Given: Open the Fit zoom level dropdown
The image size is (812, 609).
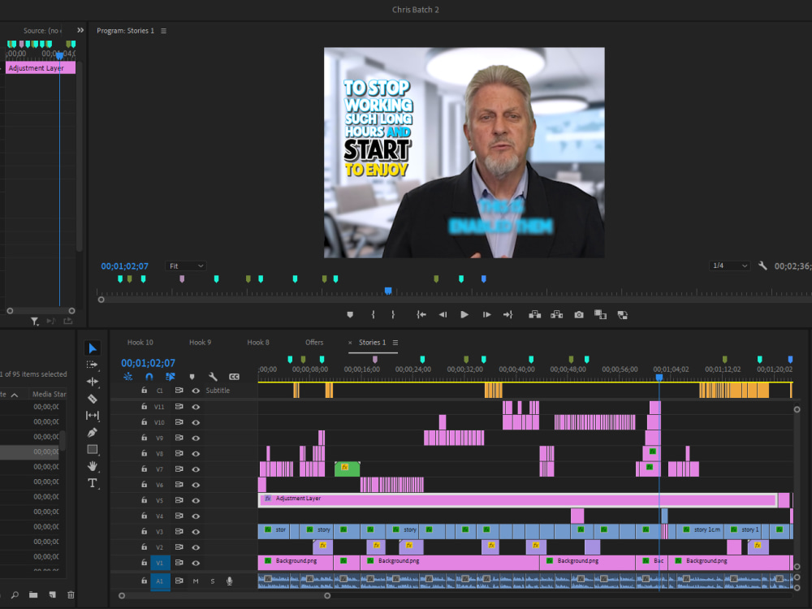Looking at the screenshot, I should click(x=186, y=266).
